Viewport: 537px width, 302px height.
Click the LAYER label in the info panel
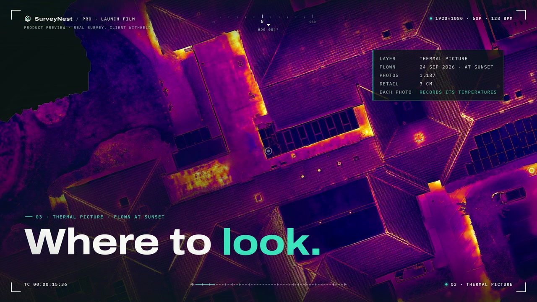pyautogui.click(x=388, y=59)
